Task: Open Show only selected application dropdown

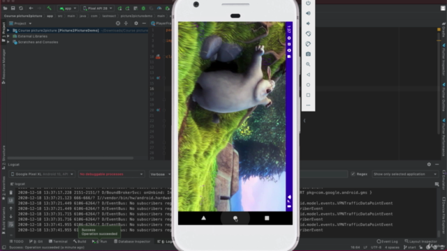Action: 405,174
